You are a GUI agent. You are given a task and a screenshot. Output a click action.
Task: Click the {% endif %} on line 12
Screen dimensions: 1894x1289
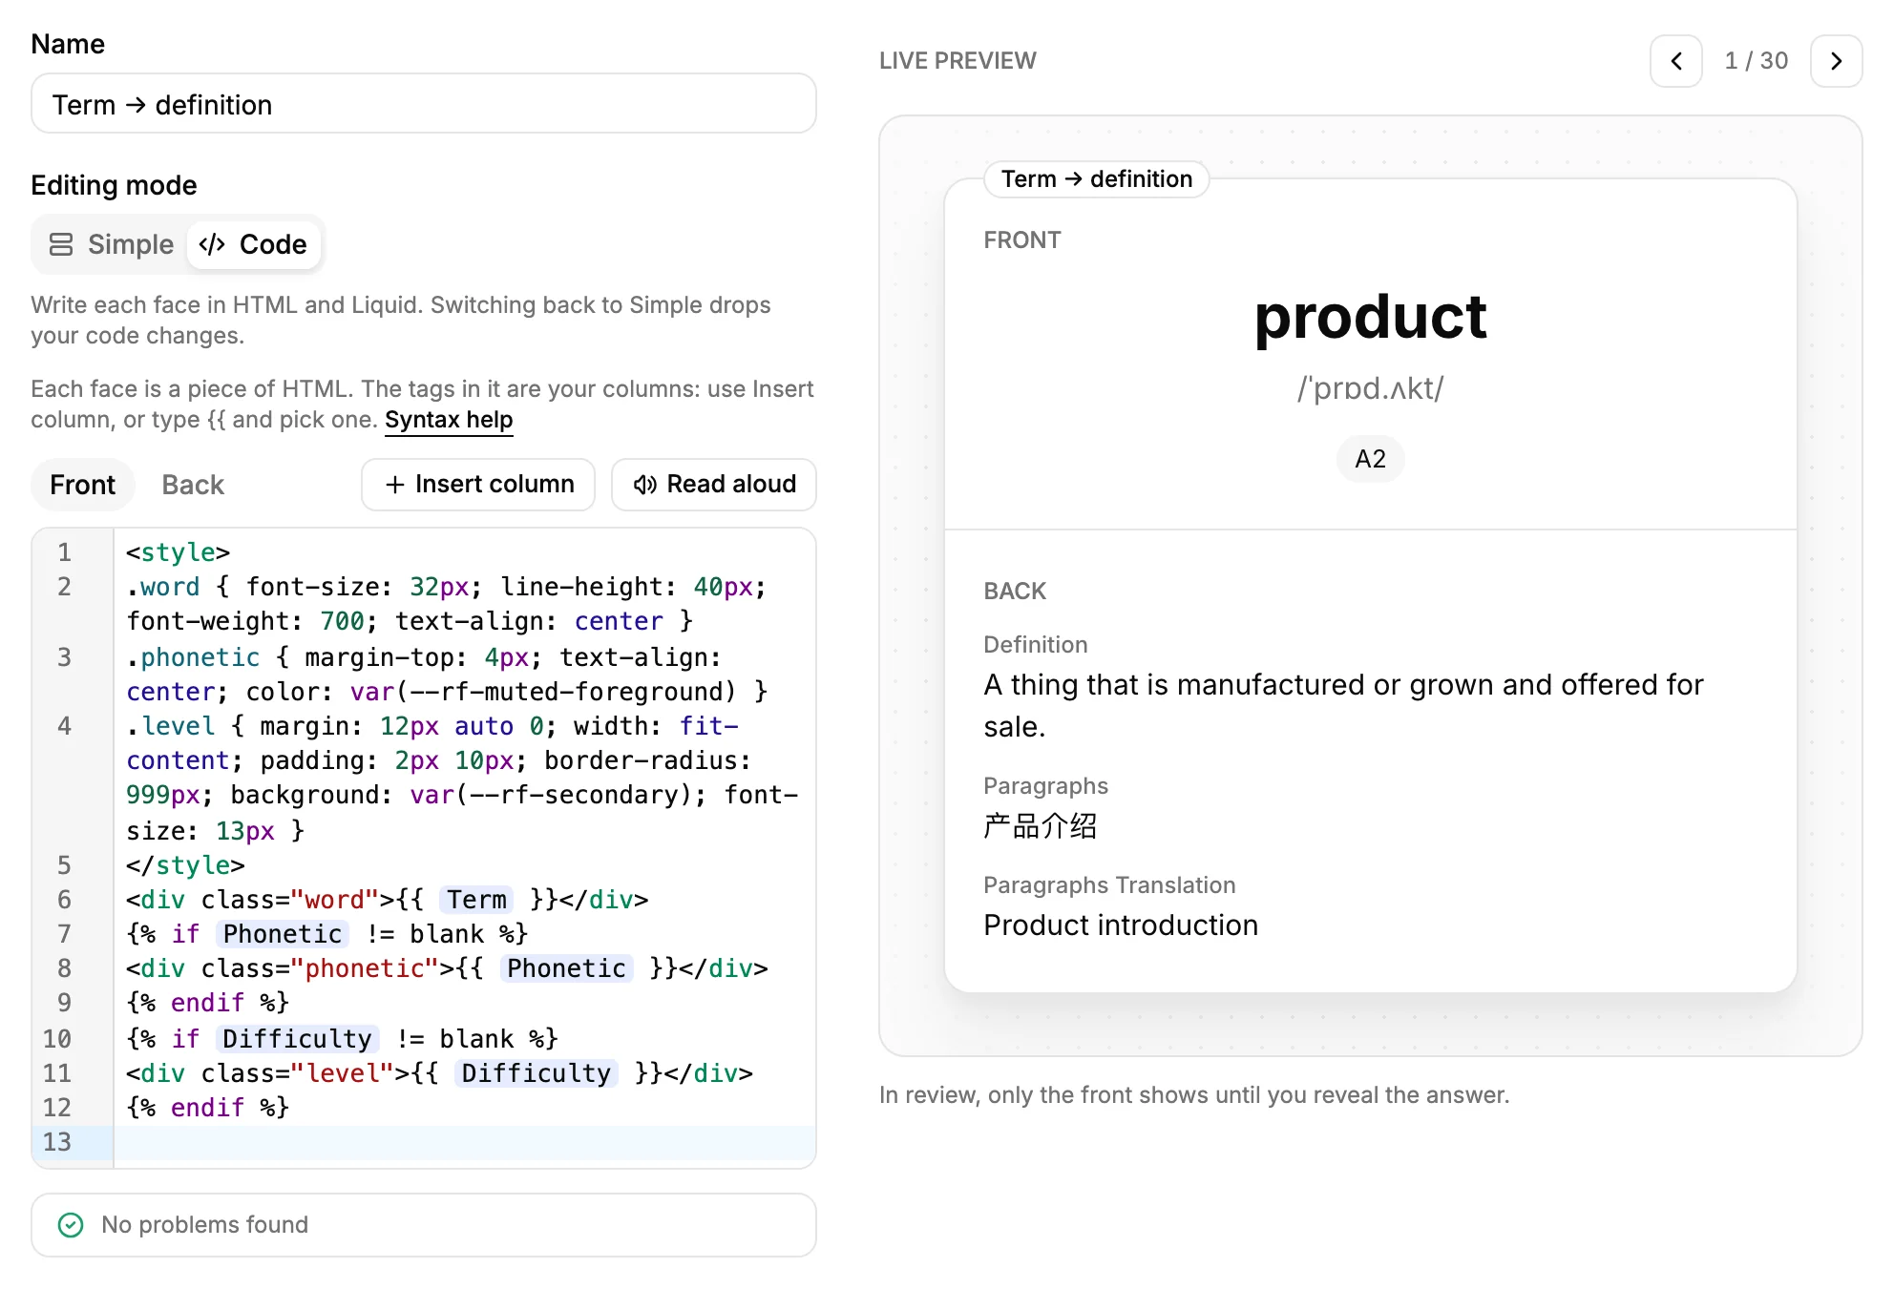click(207, 1108)
